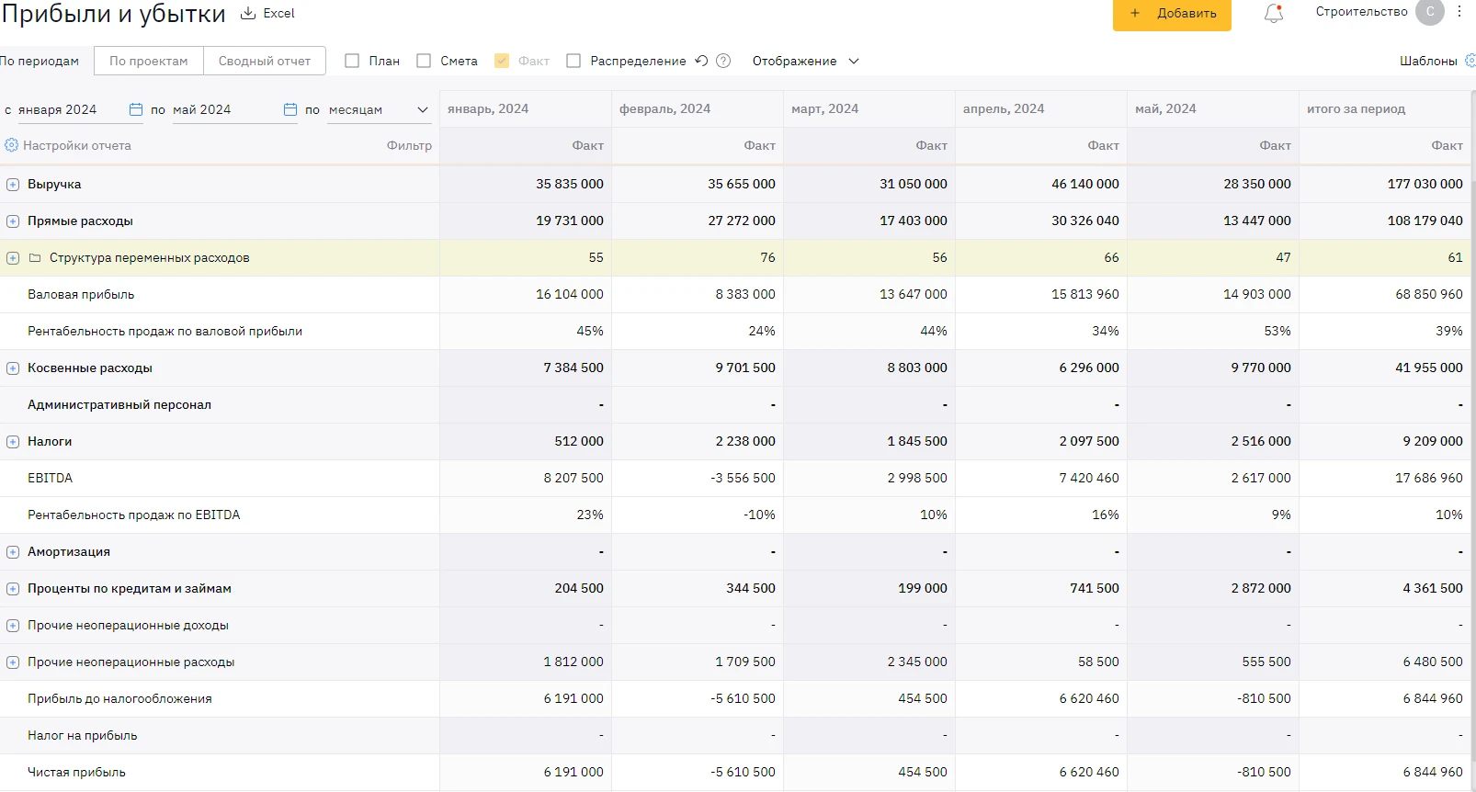The width and height of the screenshot is (1476, 792).
Task: Expand Структура переменных расходов row
Action: coord(13,258)
